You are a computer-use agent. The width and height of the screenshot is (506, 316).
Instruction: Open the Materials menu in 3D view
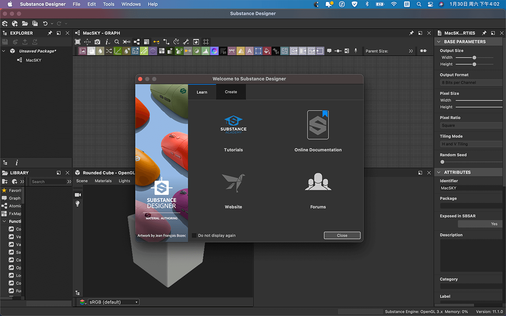pyautogui.click(x=103, y=181)
